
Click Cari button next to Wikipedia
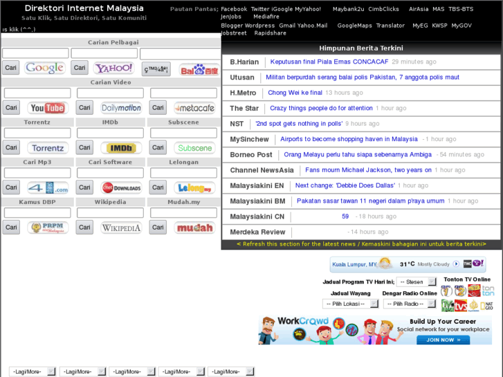(84, 227)
